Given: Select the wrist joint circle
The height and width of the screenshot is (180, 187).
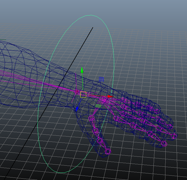Looking at the screenshot, I should pos(76,91).
